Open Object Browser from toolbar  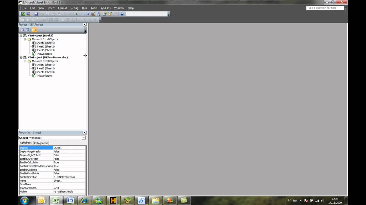[x=110, y=14]
